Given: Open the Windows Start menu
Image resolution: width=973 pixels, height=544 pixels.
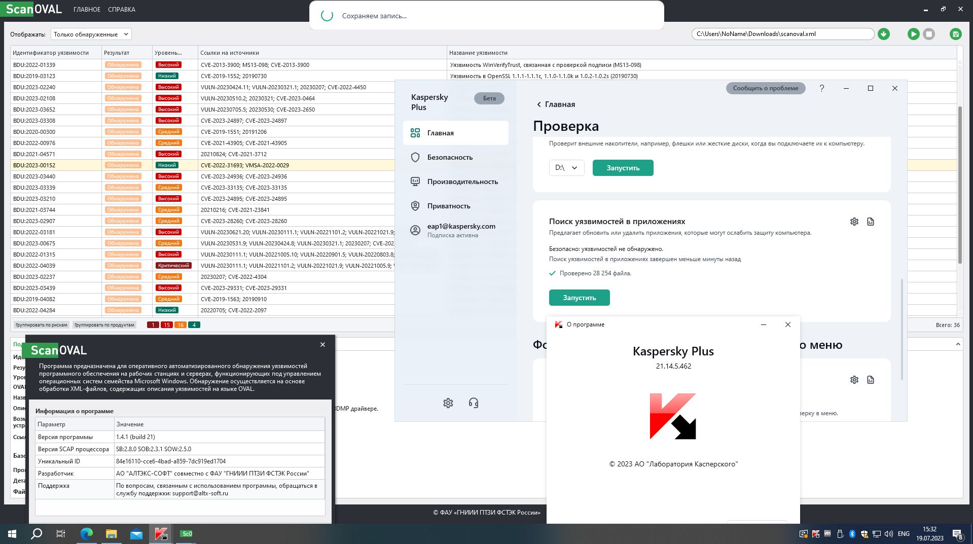Looking at the screenshot, I should pyautogui.click(x=12, y=533).
